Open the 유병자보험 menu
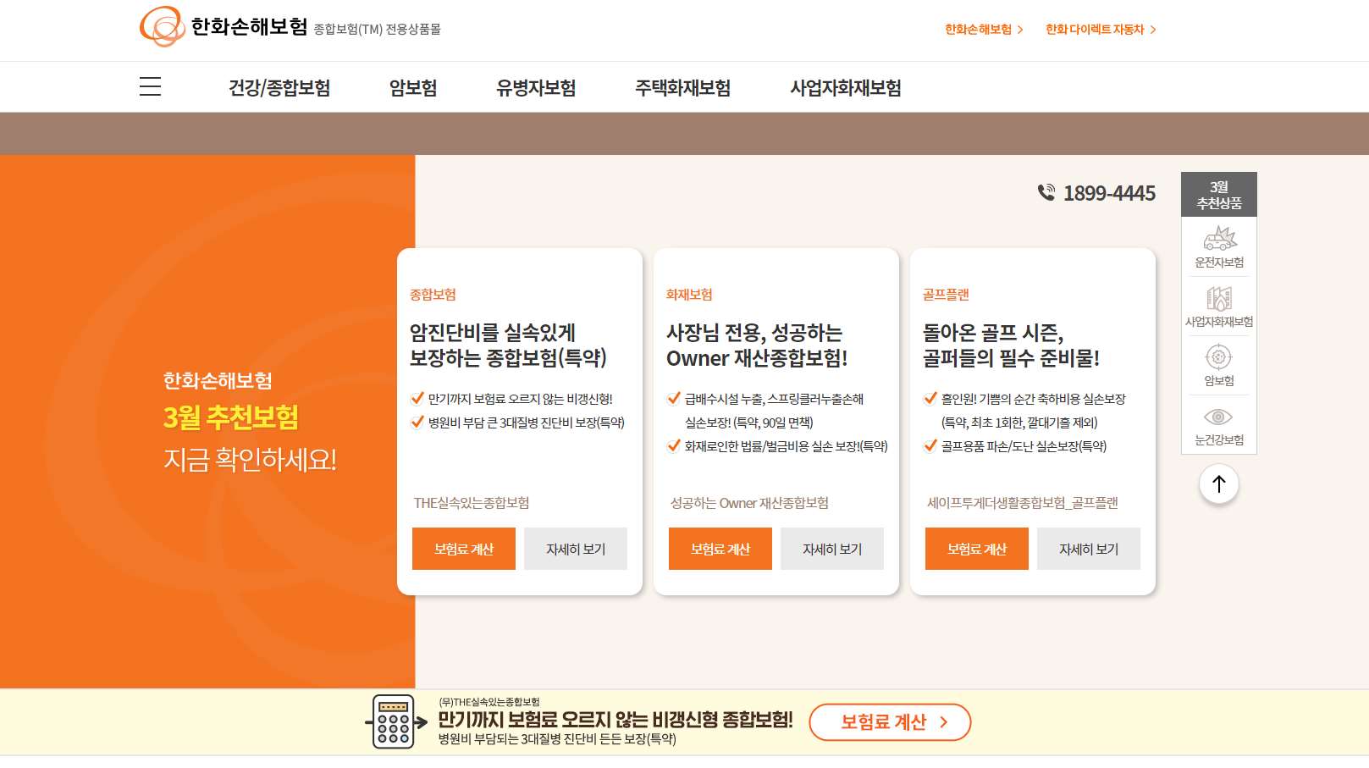 pos(536,88)
